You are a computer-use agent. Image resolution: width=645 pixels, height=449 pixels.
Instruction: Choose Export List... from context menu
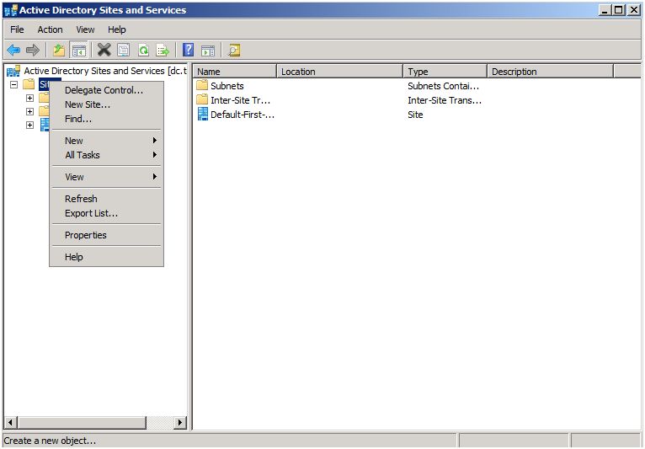point(106,213)
